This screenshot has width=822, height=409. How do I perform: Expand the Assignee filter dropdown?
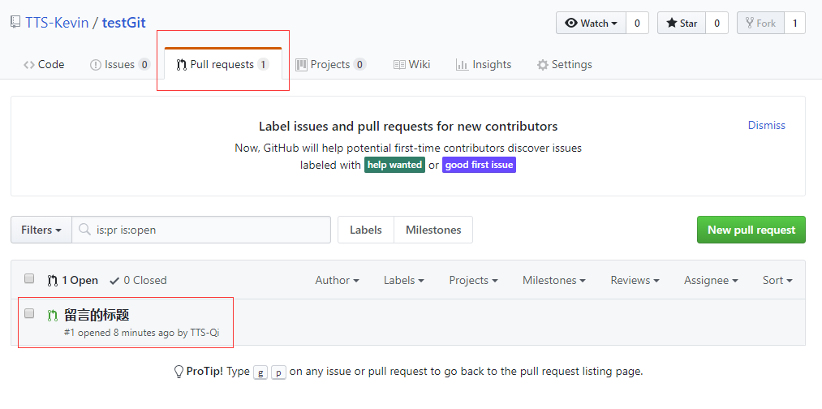(x=711, y=281)
